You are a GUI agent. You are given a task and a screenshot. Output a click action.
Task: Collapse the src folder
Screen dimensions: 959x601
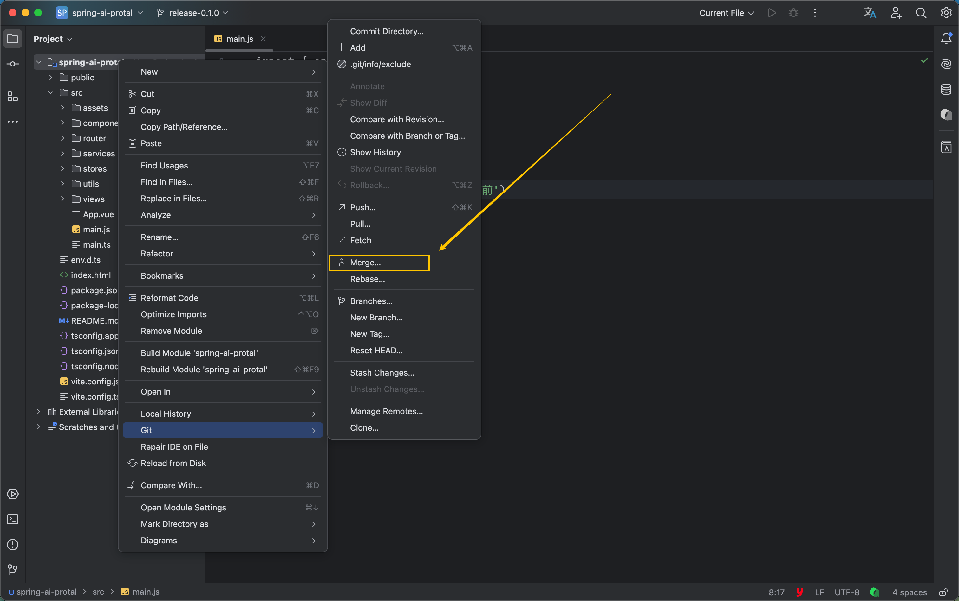50,92
